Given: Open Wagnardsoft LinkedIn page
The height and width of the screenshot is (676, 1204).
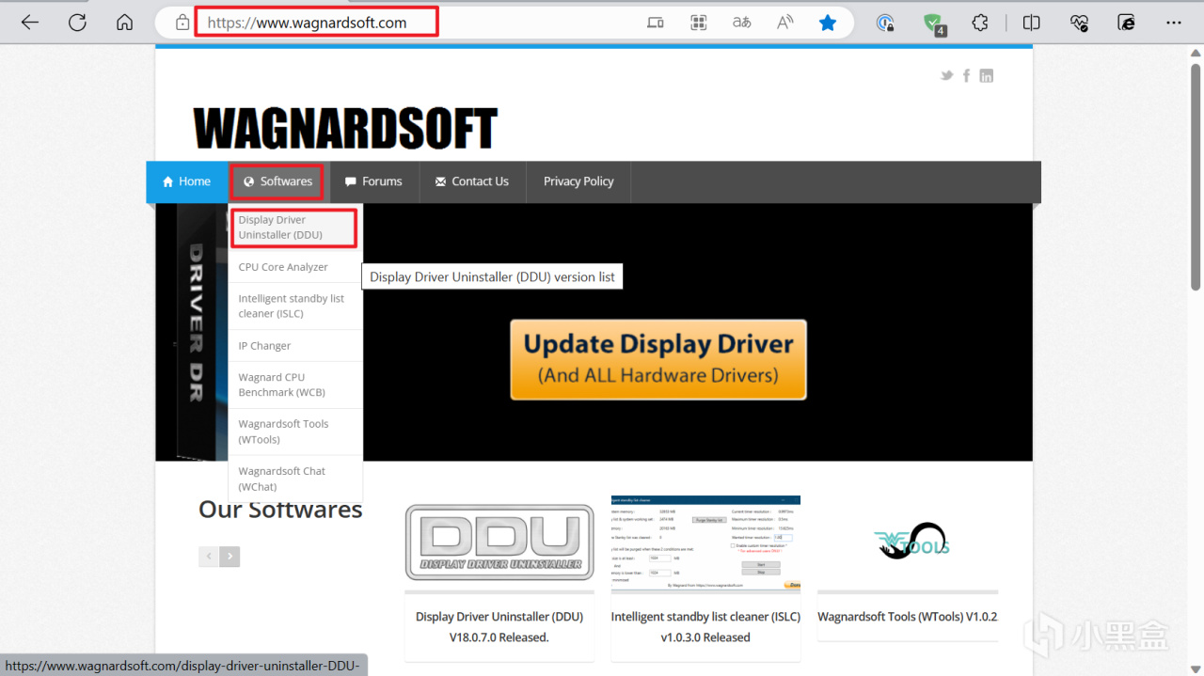Looking at the screenshot, I should [x=986, y=75].
